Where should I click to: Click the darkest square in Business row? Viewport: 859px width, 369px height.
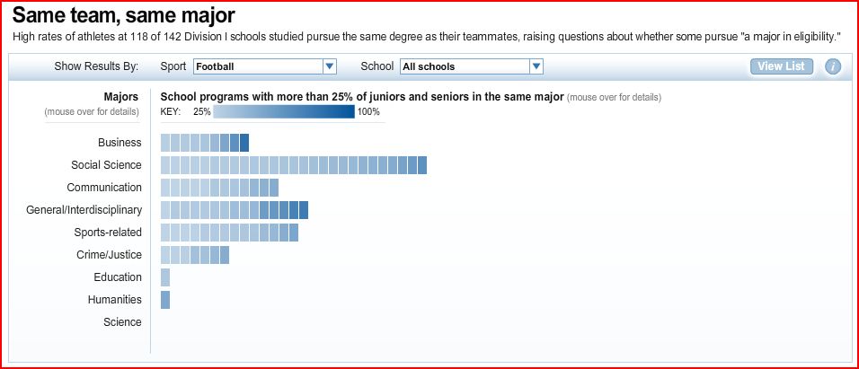point(244,143)
